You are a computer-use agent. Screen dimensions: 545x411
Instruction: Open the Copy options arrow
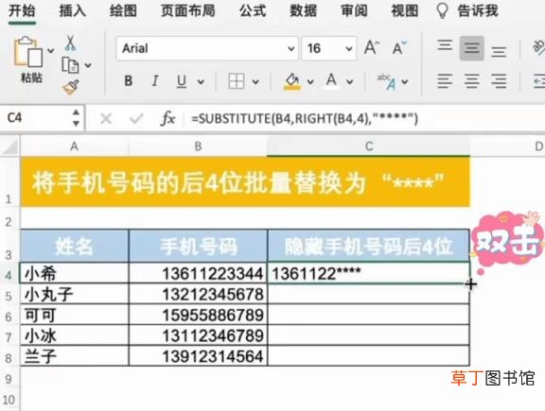coord(88,65)
